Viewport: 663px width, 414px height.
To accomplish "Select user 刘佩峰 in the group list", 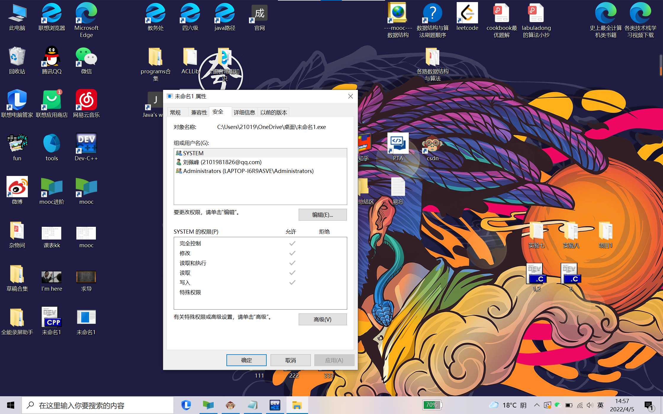I will [x=222, y=162].
